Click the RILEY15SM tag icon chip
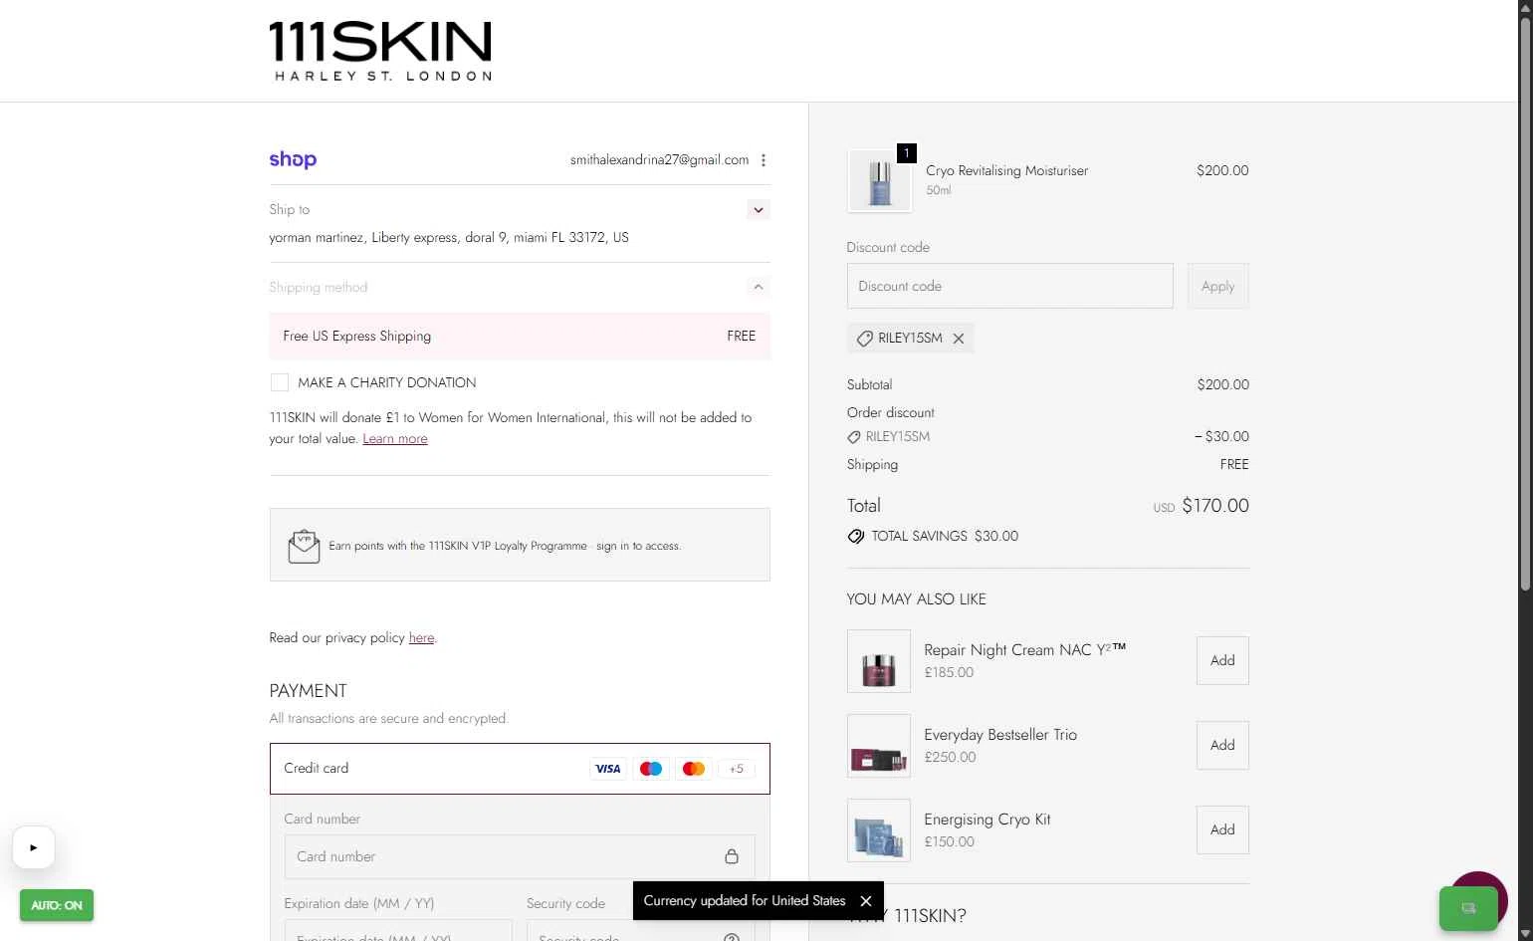Screen dimensions: 1533x941 tap(865, 339)
